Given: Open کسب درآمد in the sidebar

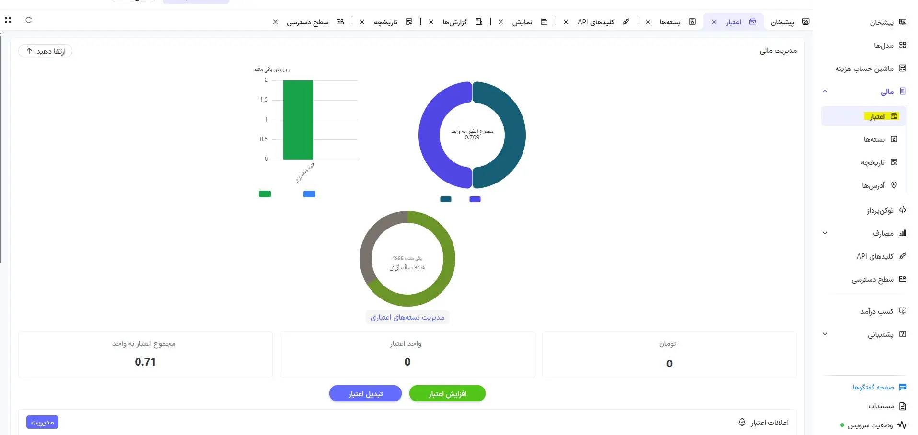Looking at the screenshot, I should pyautogui.click(x=883, y=311).
